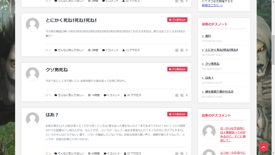Open 0コメント on the 「クソ男死ね」 post
The height and width of the screenshot is (155, 275).
click(x=113, y=95)
